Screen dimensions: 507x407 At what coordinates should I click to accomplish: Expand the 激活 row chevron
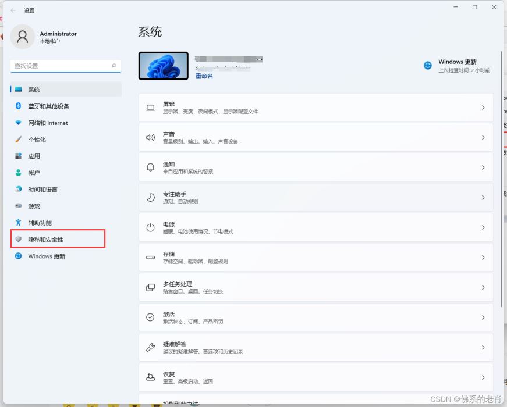point(483,317)
